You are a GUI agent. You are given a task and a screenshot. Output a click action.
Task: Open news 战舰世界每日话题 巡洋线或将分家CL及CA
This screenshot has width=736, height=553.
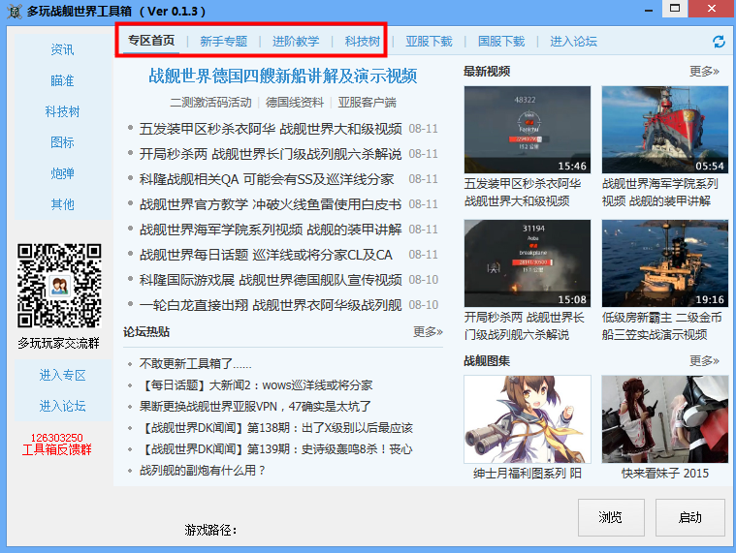pyautogui.click(x=266, y=255)
